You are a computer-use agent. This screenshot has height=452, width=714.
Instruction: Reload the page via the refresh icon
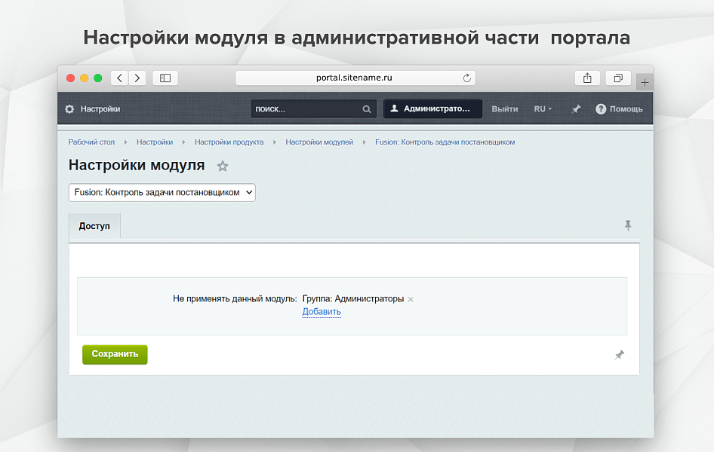[x=466, y=78]
